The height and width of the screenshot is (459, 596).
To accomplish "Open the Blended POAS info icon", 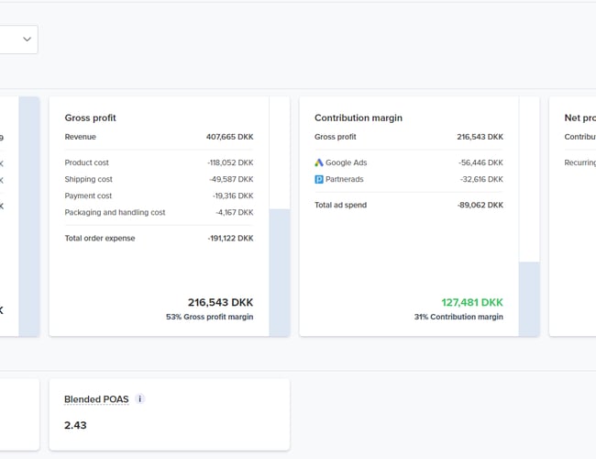I will point(139,399).
